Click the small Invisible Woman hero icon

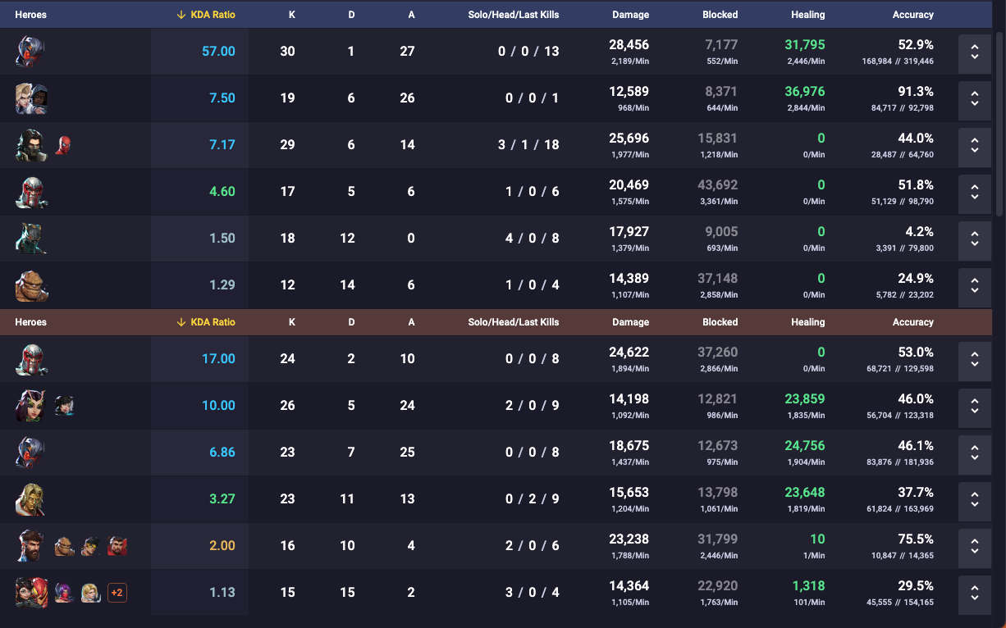(90, 593)
